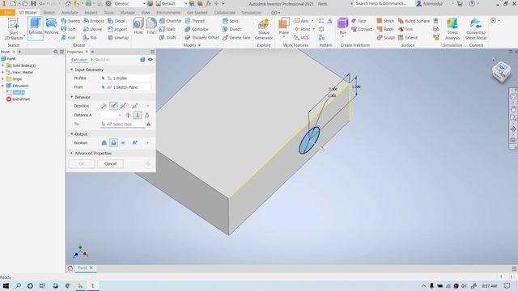Expand the Advanced Properties section
This screenshot has height=291, width=518.
coord(72,154)
